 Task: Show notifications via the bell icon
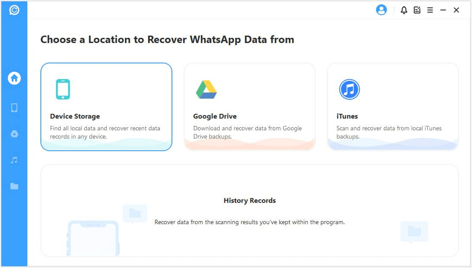(x=404, y=10)
